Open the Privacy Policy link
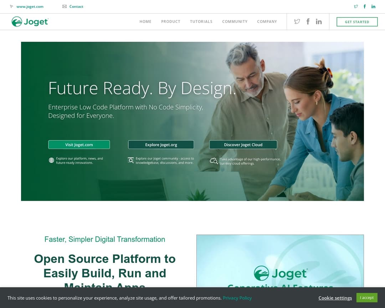The image size is (385, 308). [x=237, y=298]
